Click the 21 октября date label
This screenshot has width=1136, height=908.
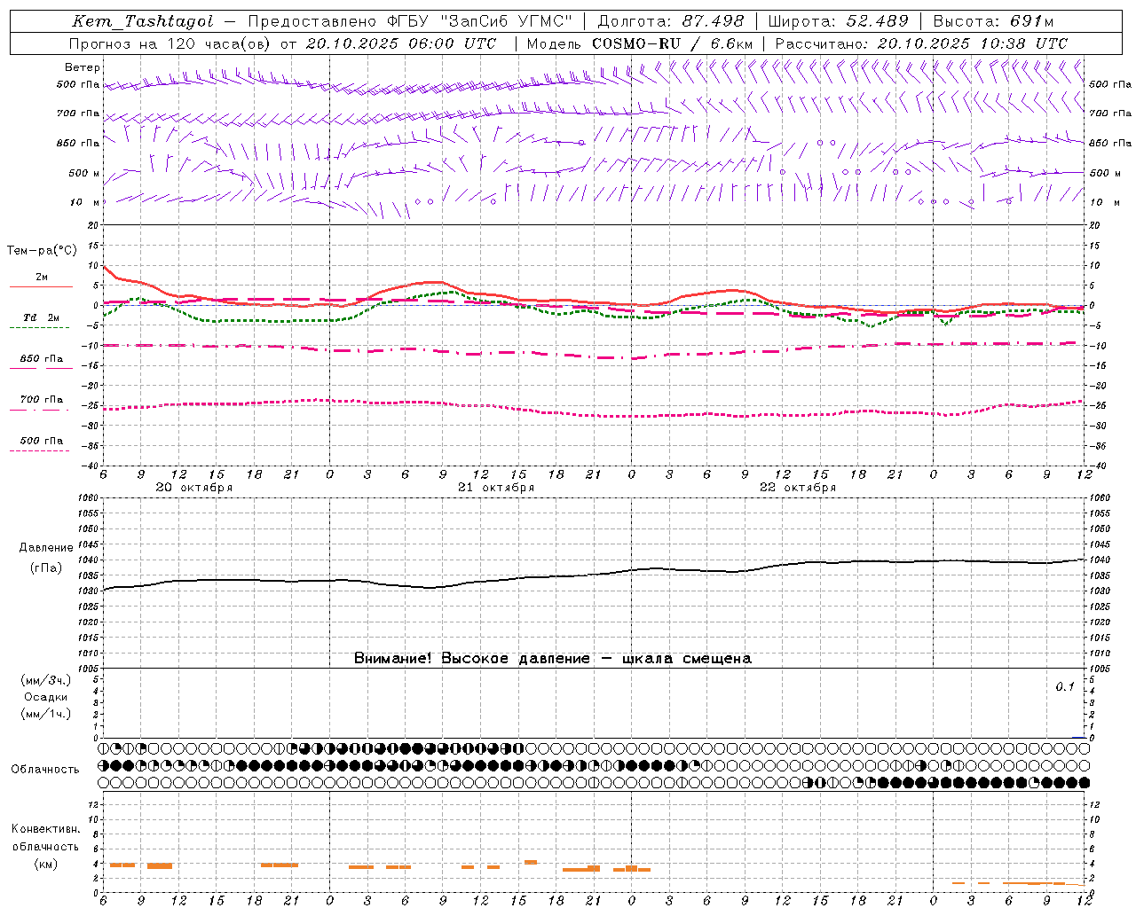(x=496, y=488)
